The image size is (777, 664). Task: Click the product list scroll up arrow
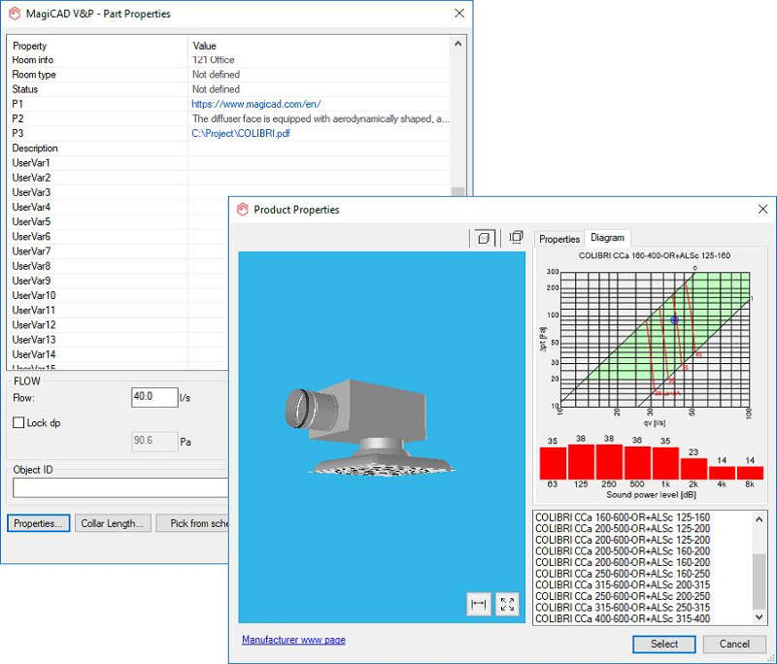[x=759, y=519]
